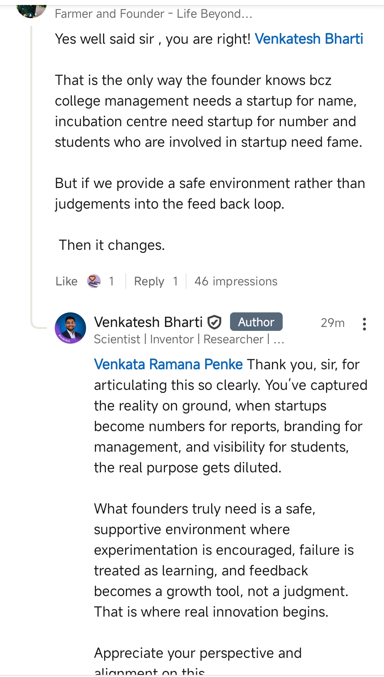
Task: Open the three-dot options menu on Venkatesh's reply
Action: click(364, 324)
